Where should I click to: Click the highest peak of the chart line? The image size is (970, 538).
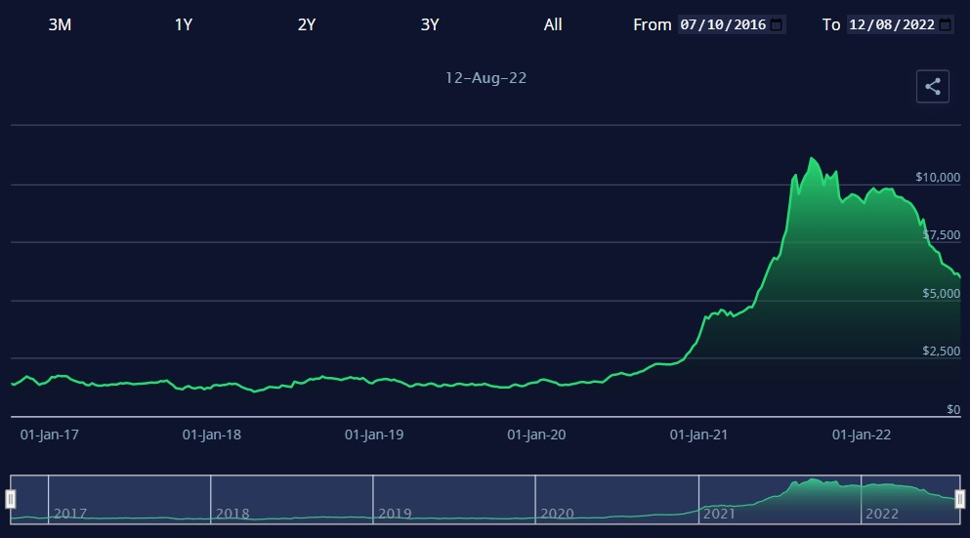[811, 158]
